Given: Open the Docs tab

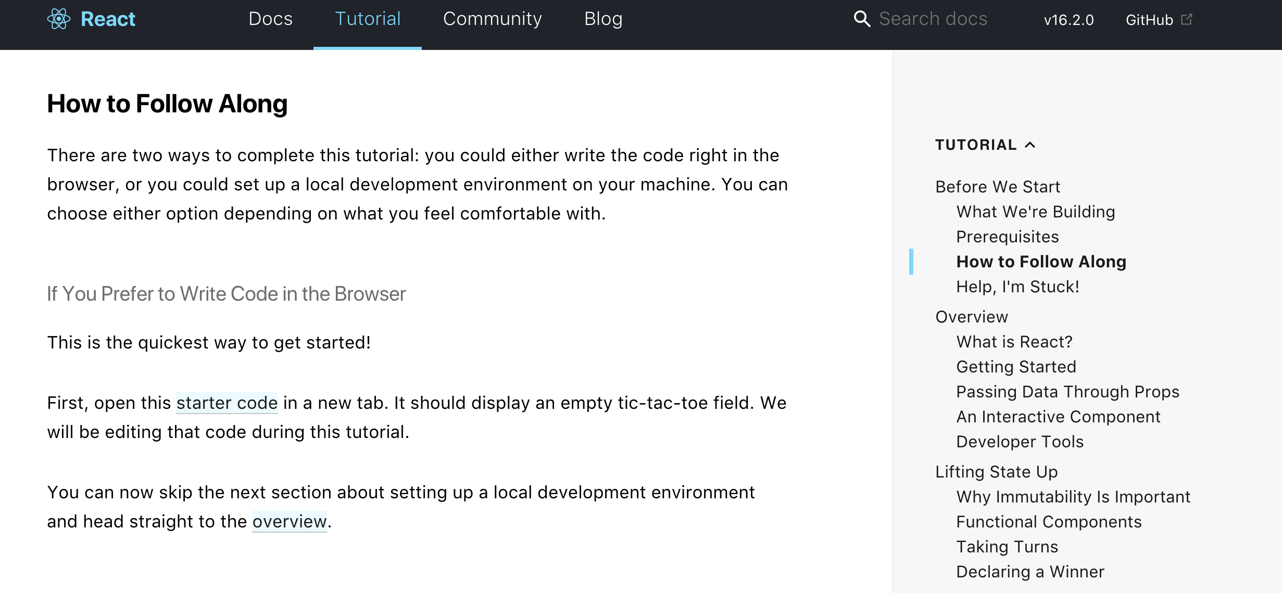Looking at the screenshot, I should tap(270, 19).
